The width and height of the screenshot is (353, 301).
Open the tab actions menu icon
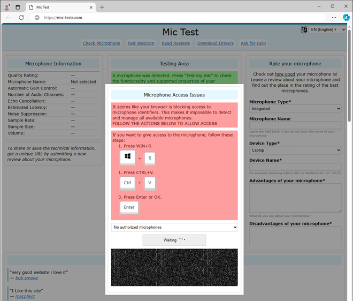(18, 7)
